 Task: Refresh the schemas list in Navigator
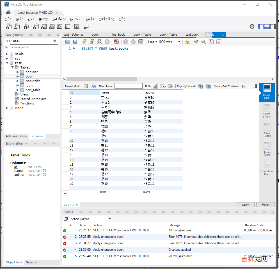tap(55, 41)
